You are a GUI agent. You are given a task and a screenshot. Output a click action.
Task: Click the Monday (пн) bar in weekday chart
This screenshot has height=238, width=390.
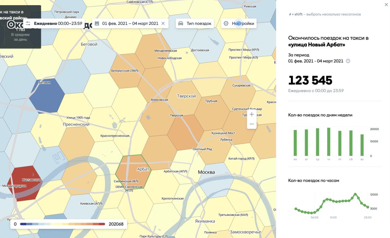(295, 143)
